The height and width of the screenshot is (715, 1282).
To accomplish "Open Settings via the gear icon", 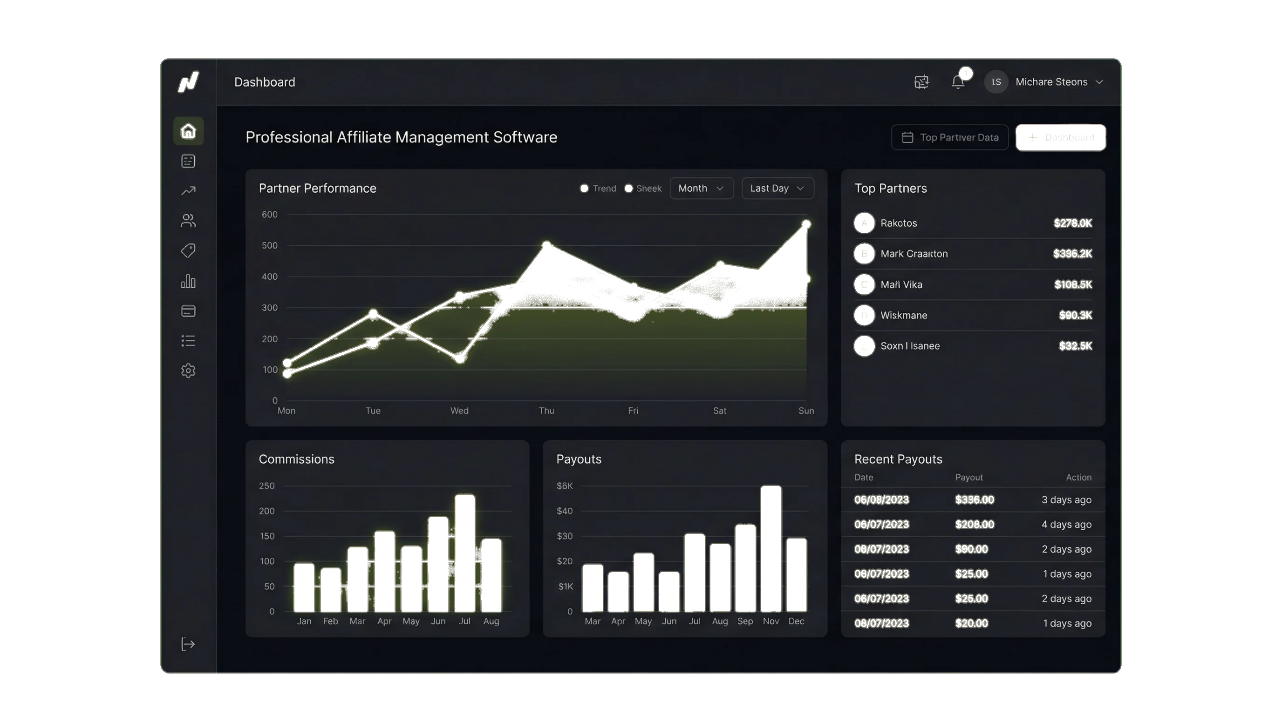I will tap(188, 371).
